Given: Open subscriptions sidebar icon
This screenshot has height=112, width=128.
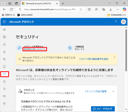Looking at the screenshot, I should point(4,59).
